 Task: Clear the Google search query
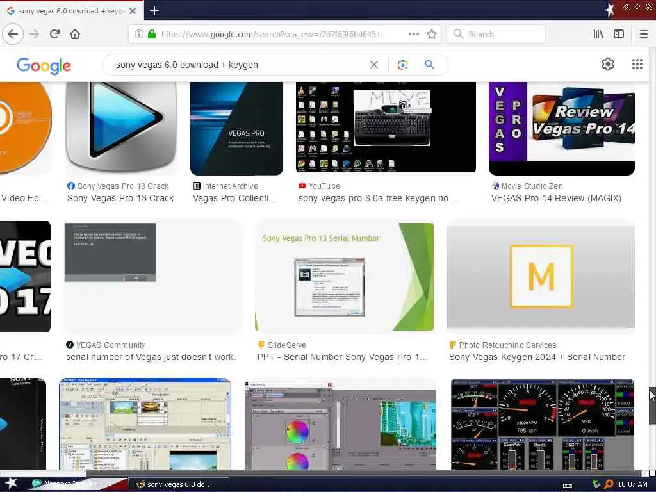pos(374,65)
